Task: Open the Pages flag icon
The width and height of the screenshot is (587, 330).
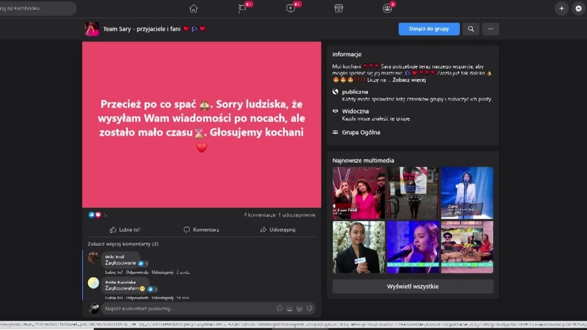Action: 242,8
